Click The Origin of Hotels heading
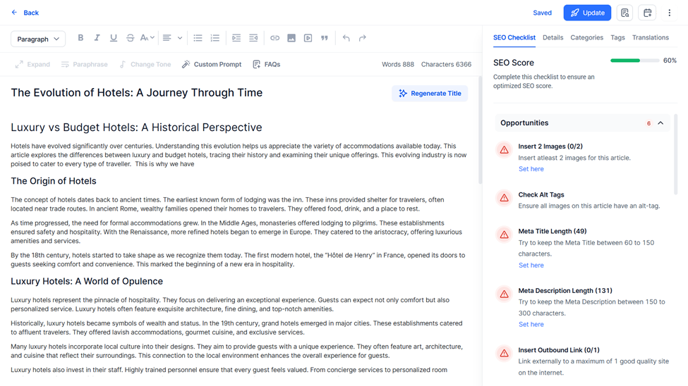This screenshot has width=688, height=386. [54, 181]
